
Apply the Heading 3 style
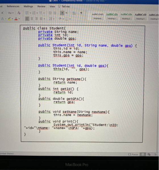pos(140,16)
